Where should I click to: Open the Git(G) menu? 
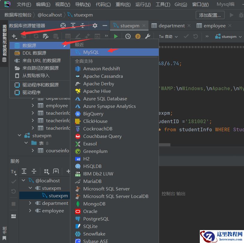click(181, 5)
